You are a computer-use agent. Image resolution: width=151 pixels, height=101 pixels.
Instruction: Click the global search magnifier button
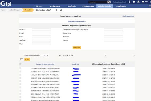point(109,2)
